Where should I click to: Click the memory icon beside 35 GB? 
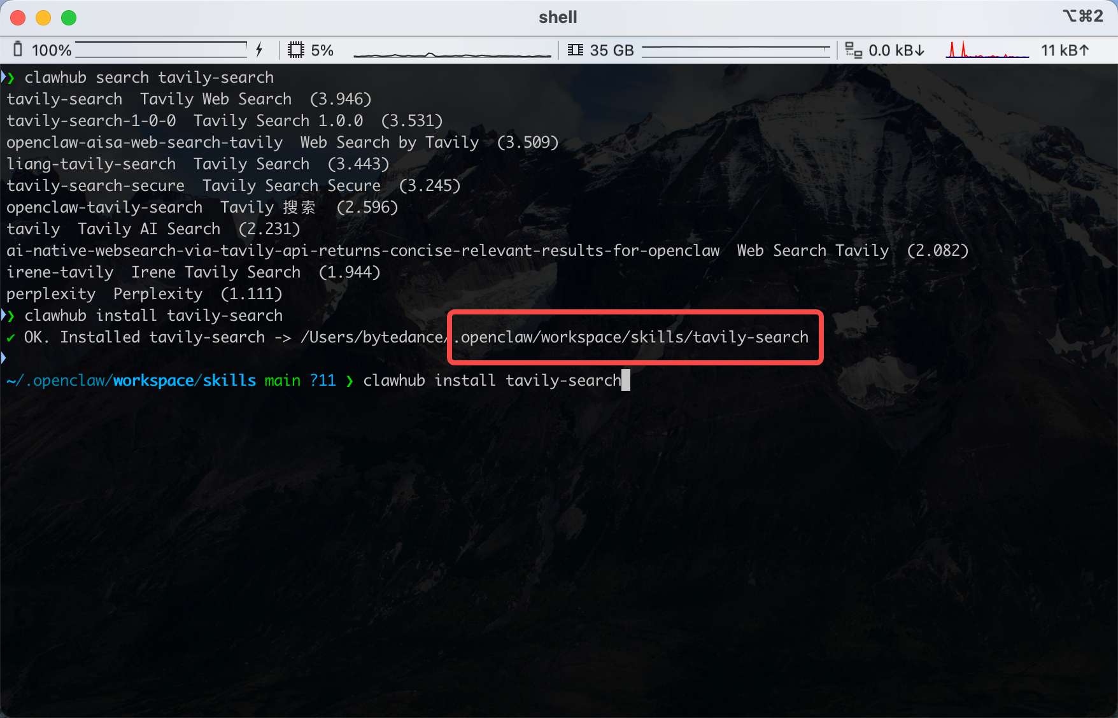click(x=576, y=49)
